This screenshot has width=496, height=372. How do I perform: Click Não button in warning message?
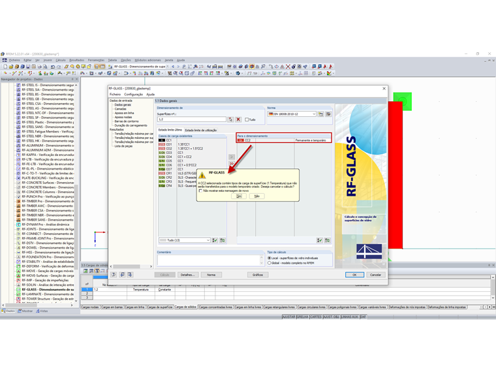coord(257,196)
